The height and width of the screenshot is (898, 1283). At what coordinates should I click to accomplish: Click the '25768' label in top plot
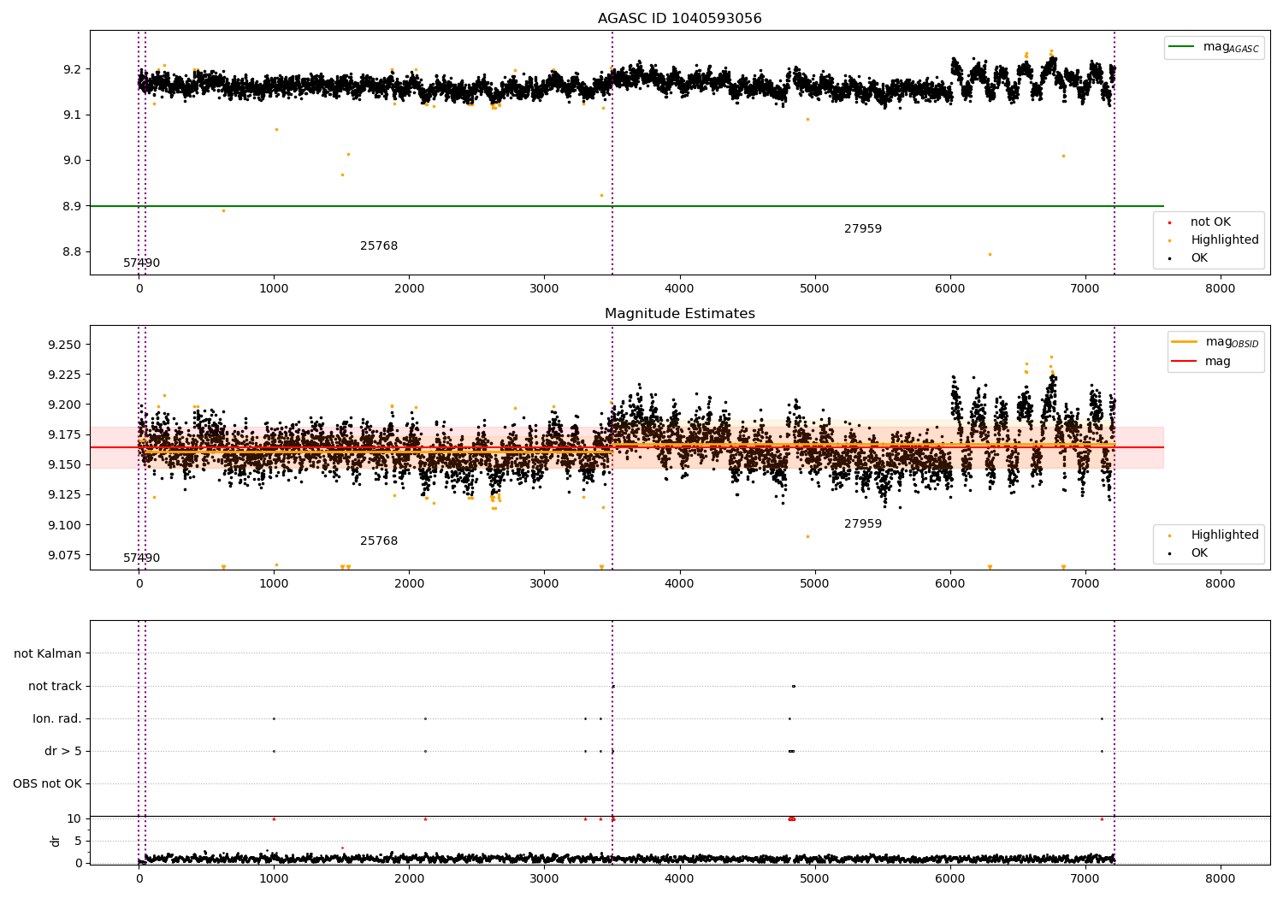pos(379,246)
